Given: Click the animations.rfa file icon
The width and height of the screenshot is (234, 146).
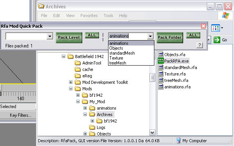Looking at the screenshot, I should (x=160, y=86).
